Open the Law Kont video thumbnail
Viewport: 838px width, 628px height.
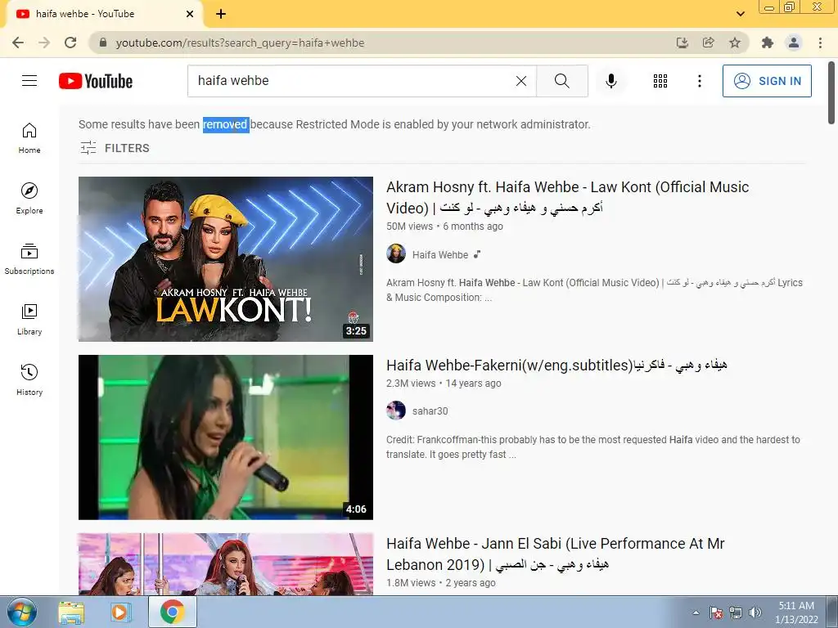(226, 259)
